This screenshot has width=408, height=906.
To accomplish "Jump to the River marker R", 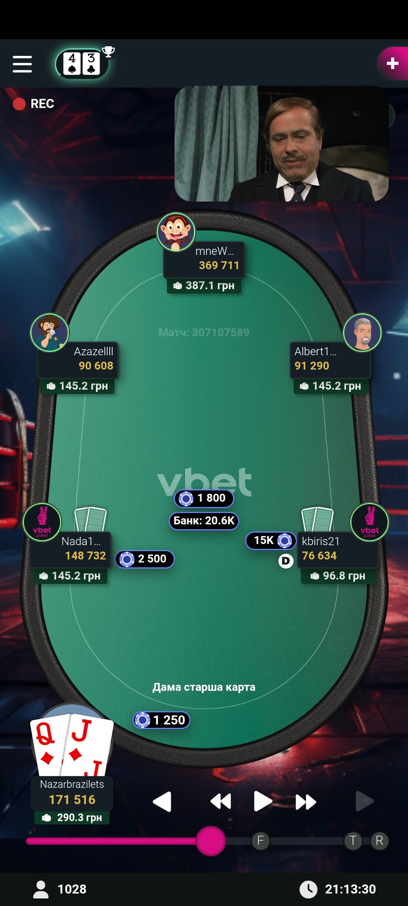I will (379, 840).
